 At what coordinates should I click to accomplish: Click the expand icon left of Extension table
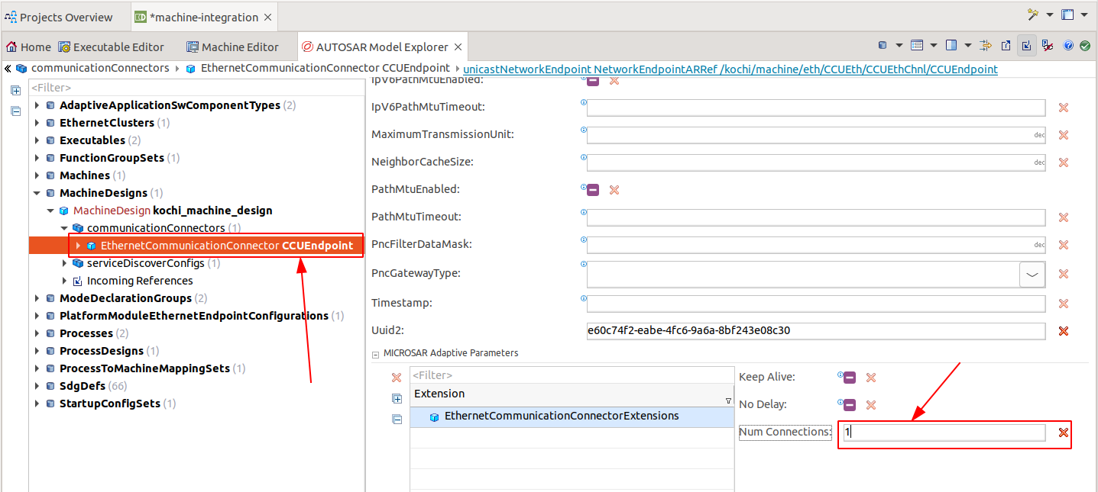pos(397,398)
